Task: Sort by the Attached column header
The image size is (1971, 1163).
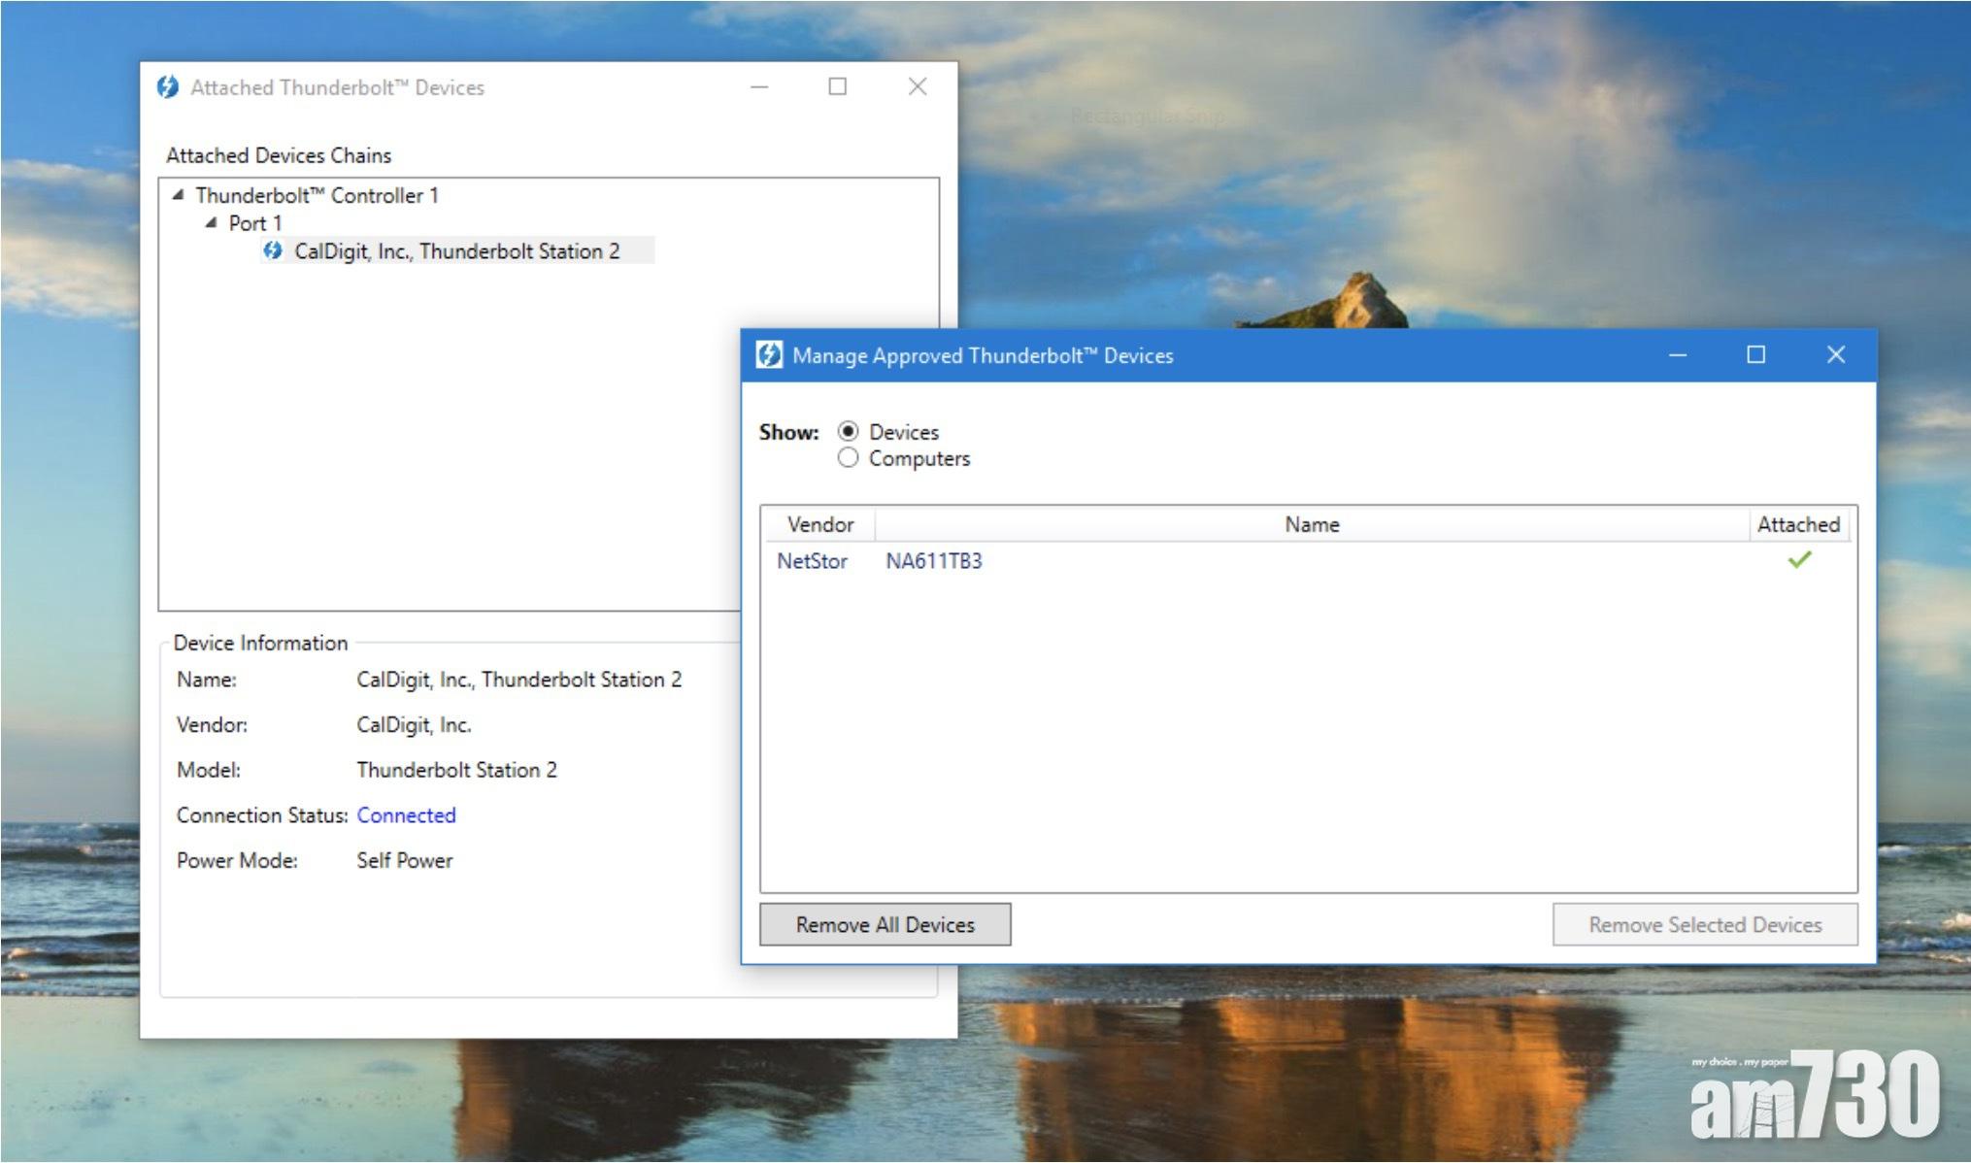Action: point(1798,525)
